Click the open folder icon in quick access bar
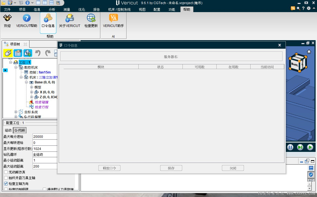The height and width of the screenshot is (197, 317). 3,3
